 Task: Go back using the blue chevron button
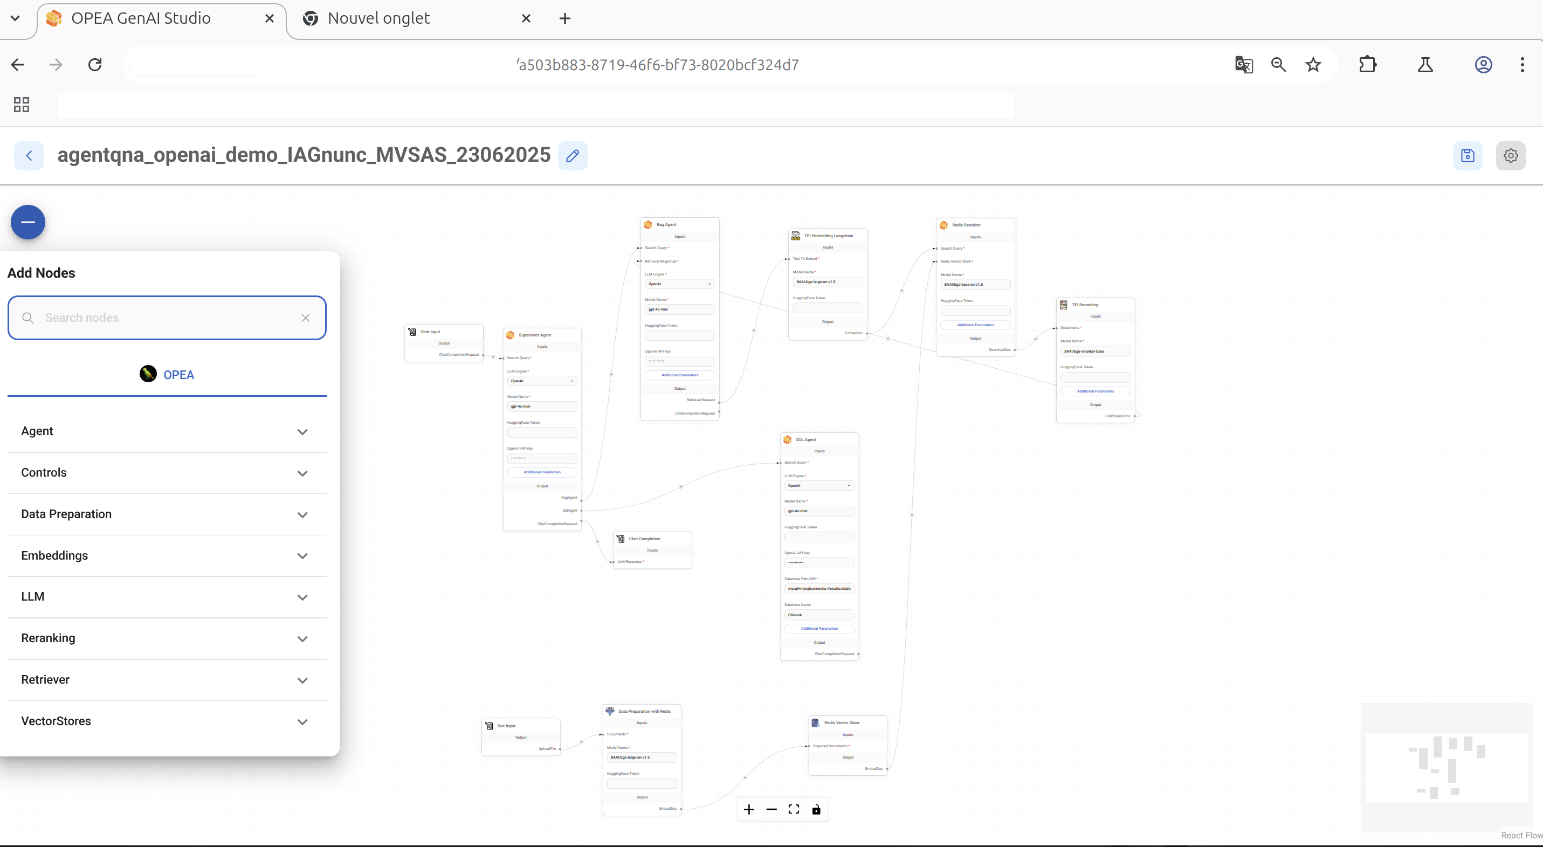tap(29, 156)
